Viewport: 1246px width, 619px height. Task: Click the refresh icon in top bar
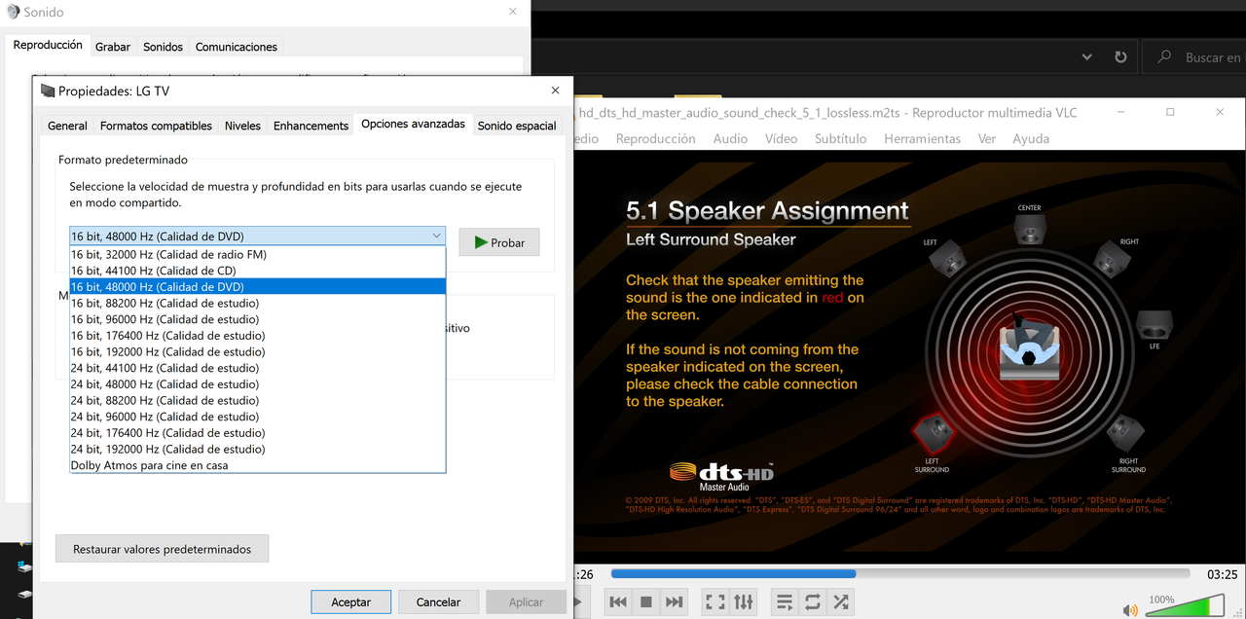pos(1120,57)
